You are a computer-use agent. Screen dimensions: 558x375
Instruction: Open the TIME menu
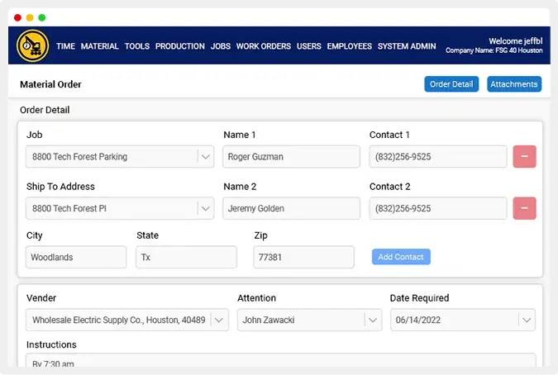pos(65,46)
